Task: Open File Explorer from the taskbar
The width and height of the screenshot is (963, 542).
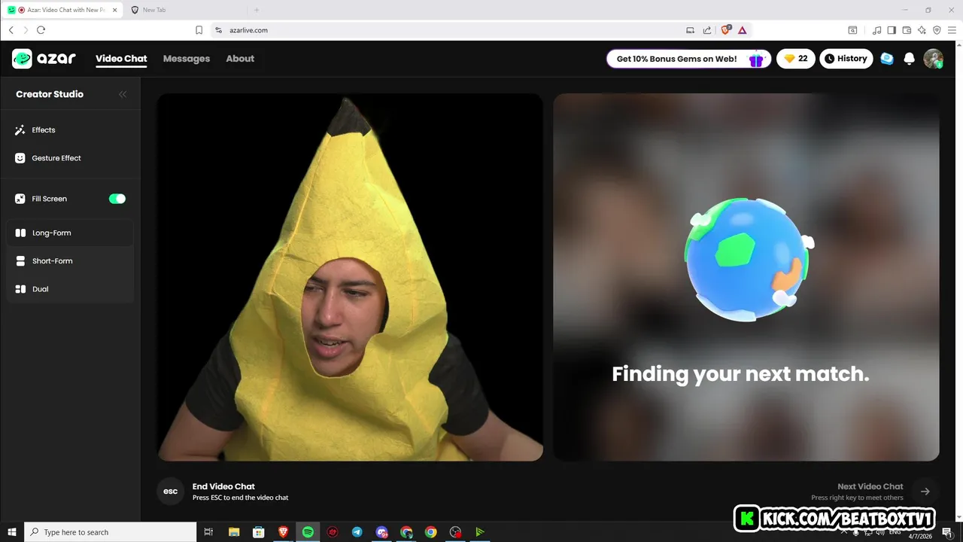Action: click(234, 532)
